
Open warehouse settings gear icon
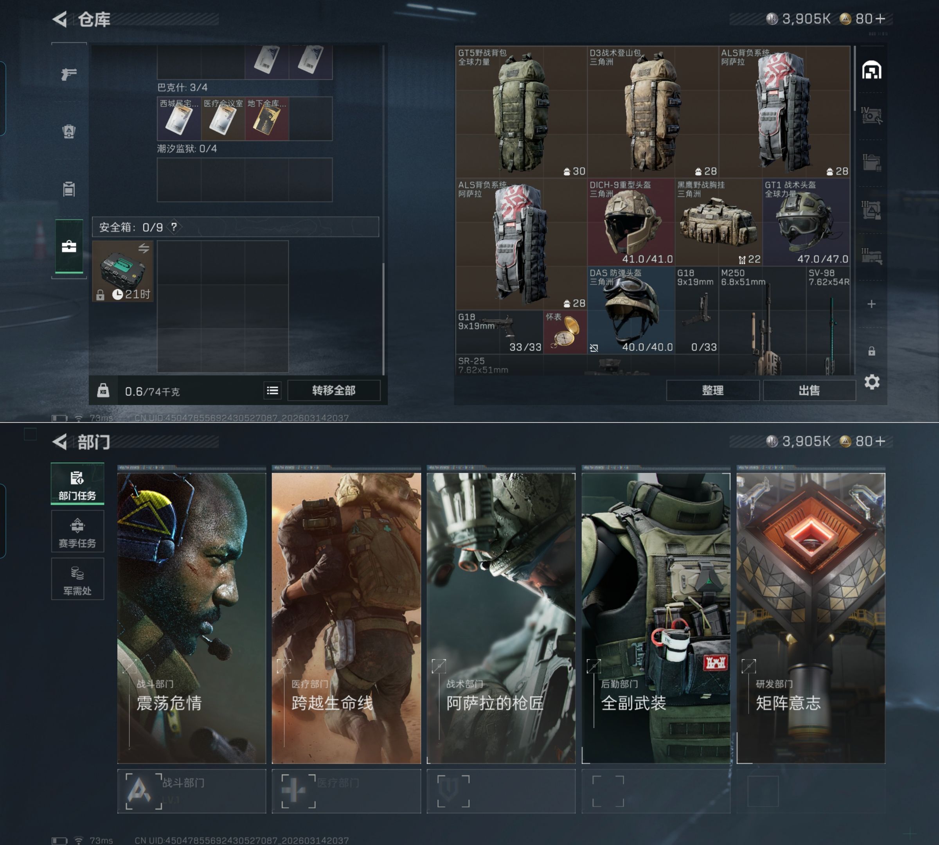(872, 382)
